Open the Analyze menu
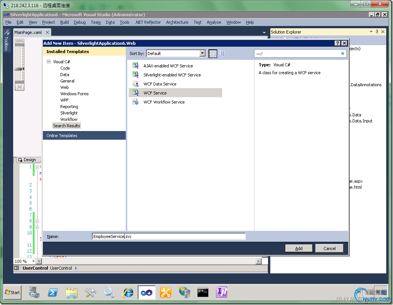This screenshot has width=393, height=305. (214, 22)
